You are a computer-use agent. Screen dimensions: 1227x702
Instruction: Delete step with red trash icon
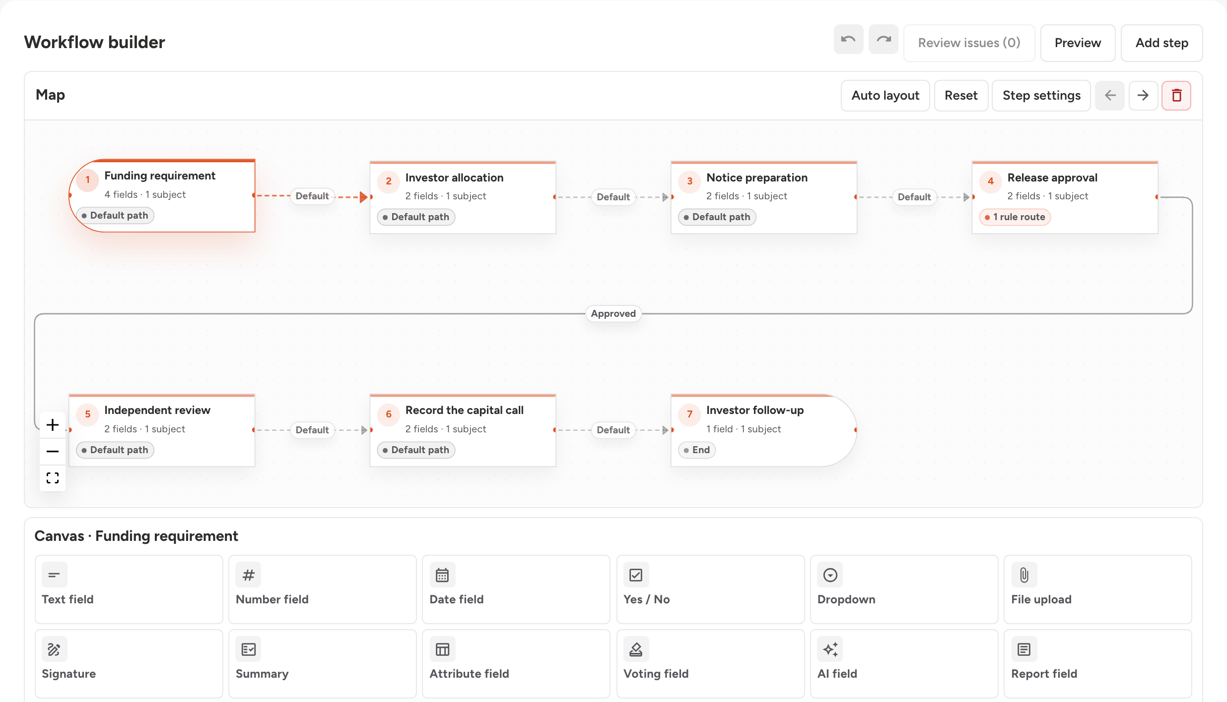[x=1176, y=96]
